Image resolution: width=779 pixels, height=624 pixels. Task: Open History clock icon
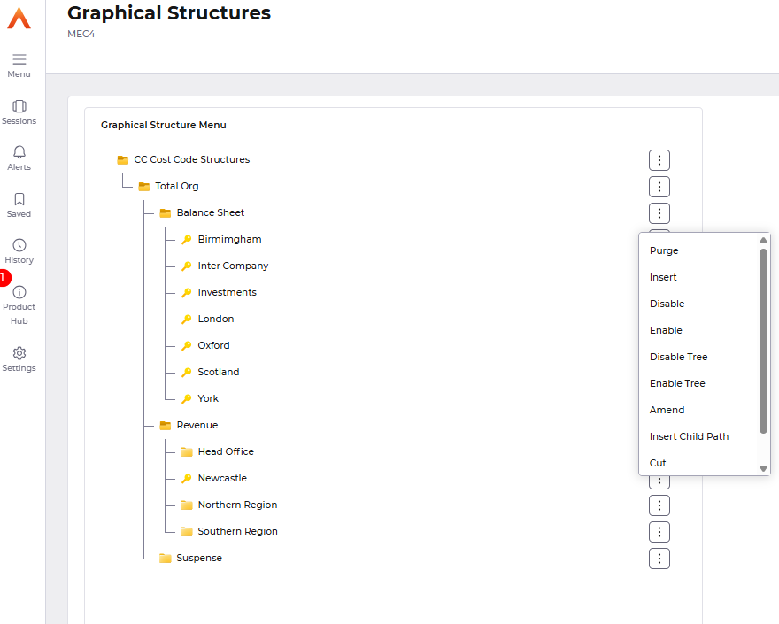point(19,245)
